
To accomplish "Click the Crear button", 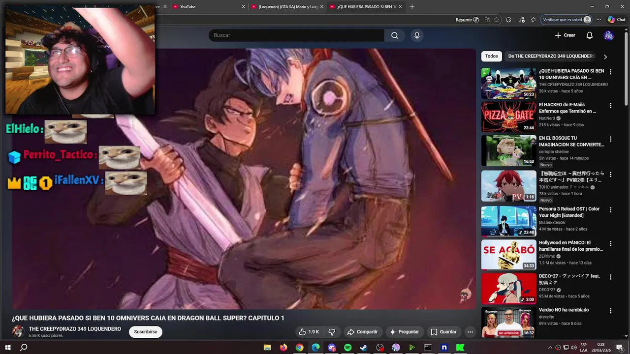I will (x=565, y=35).
